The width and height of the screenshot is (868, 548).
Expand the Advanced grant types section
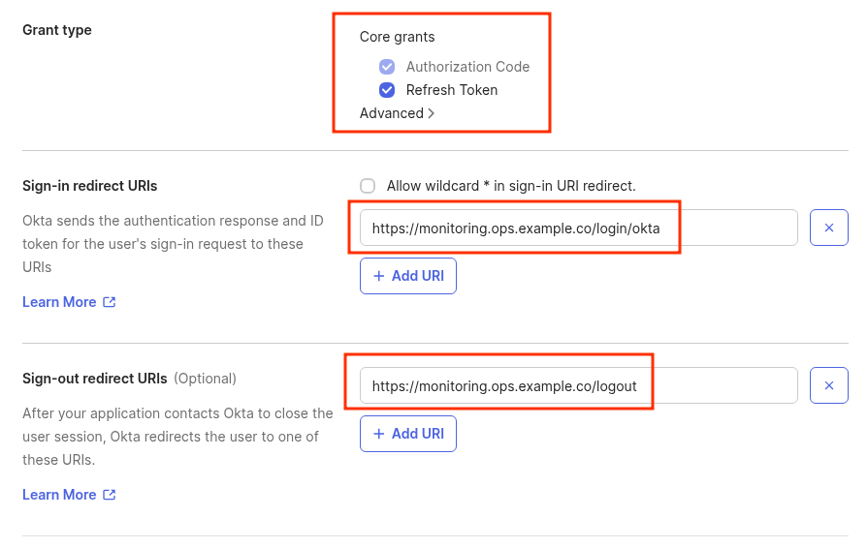click(392, 113)
